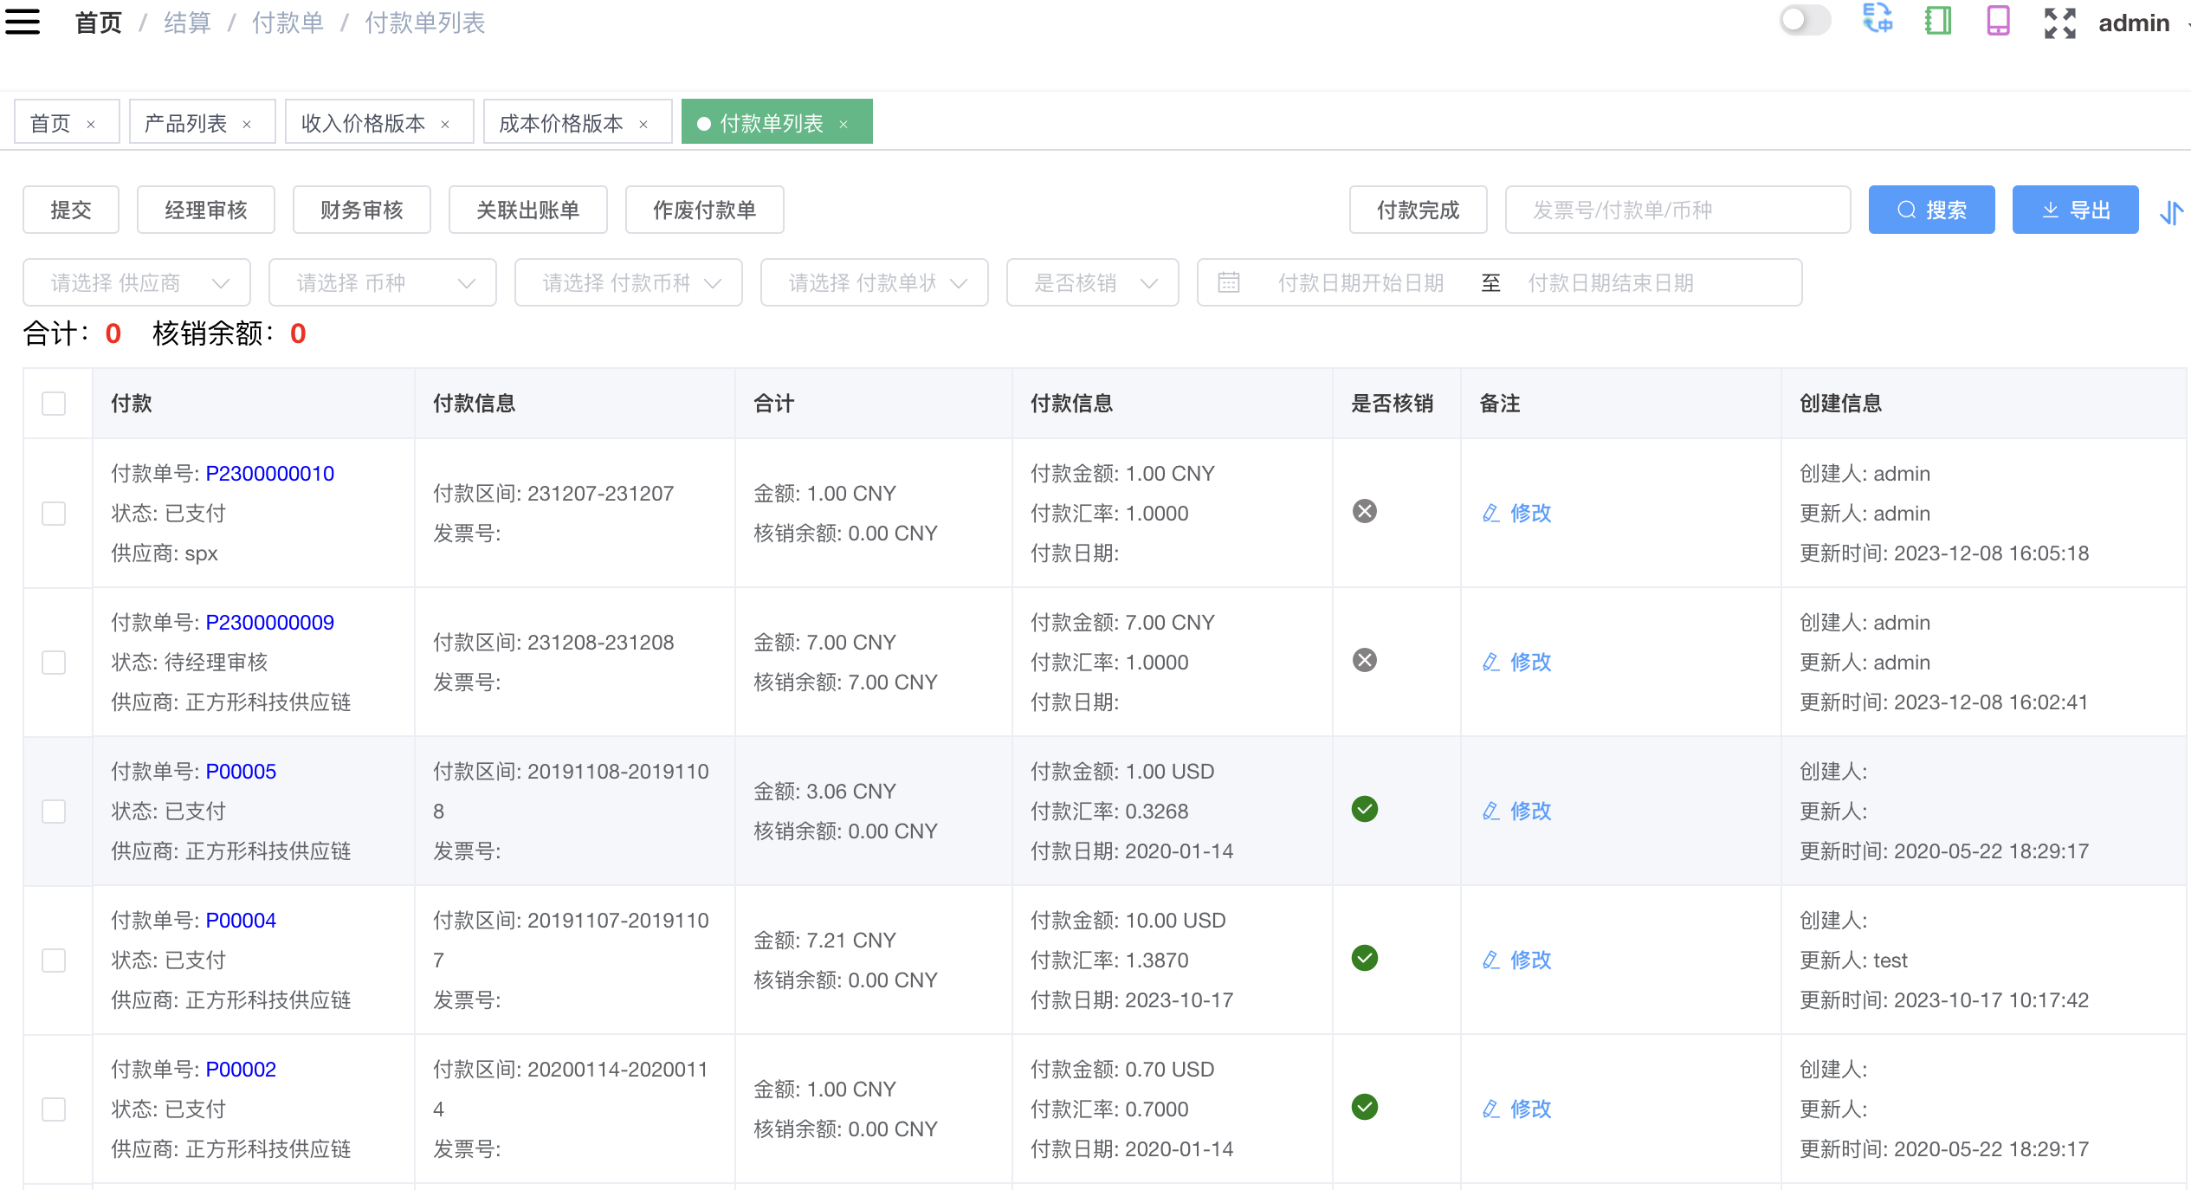Expand the 请选择 币种 dropdown
The height and width of the screenshot is (1190, 2191).
[x=382, y=282]
